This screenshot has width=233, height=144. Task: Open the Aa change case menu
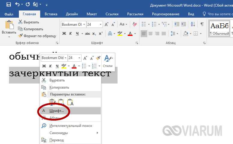click(x=124, y=24)
